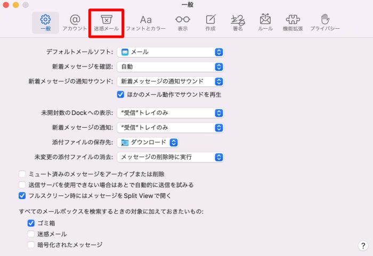
Task: Click the 表示 glasses icon
Action: point(182,22)
